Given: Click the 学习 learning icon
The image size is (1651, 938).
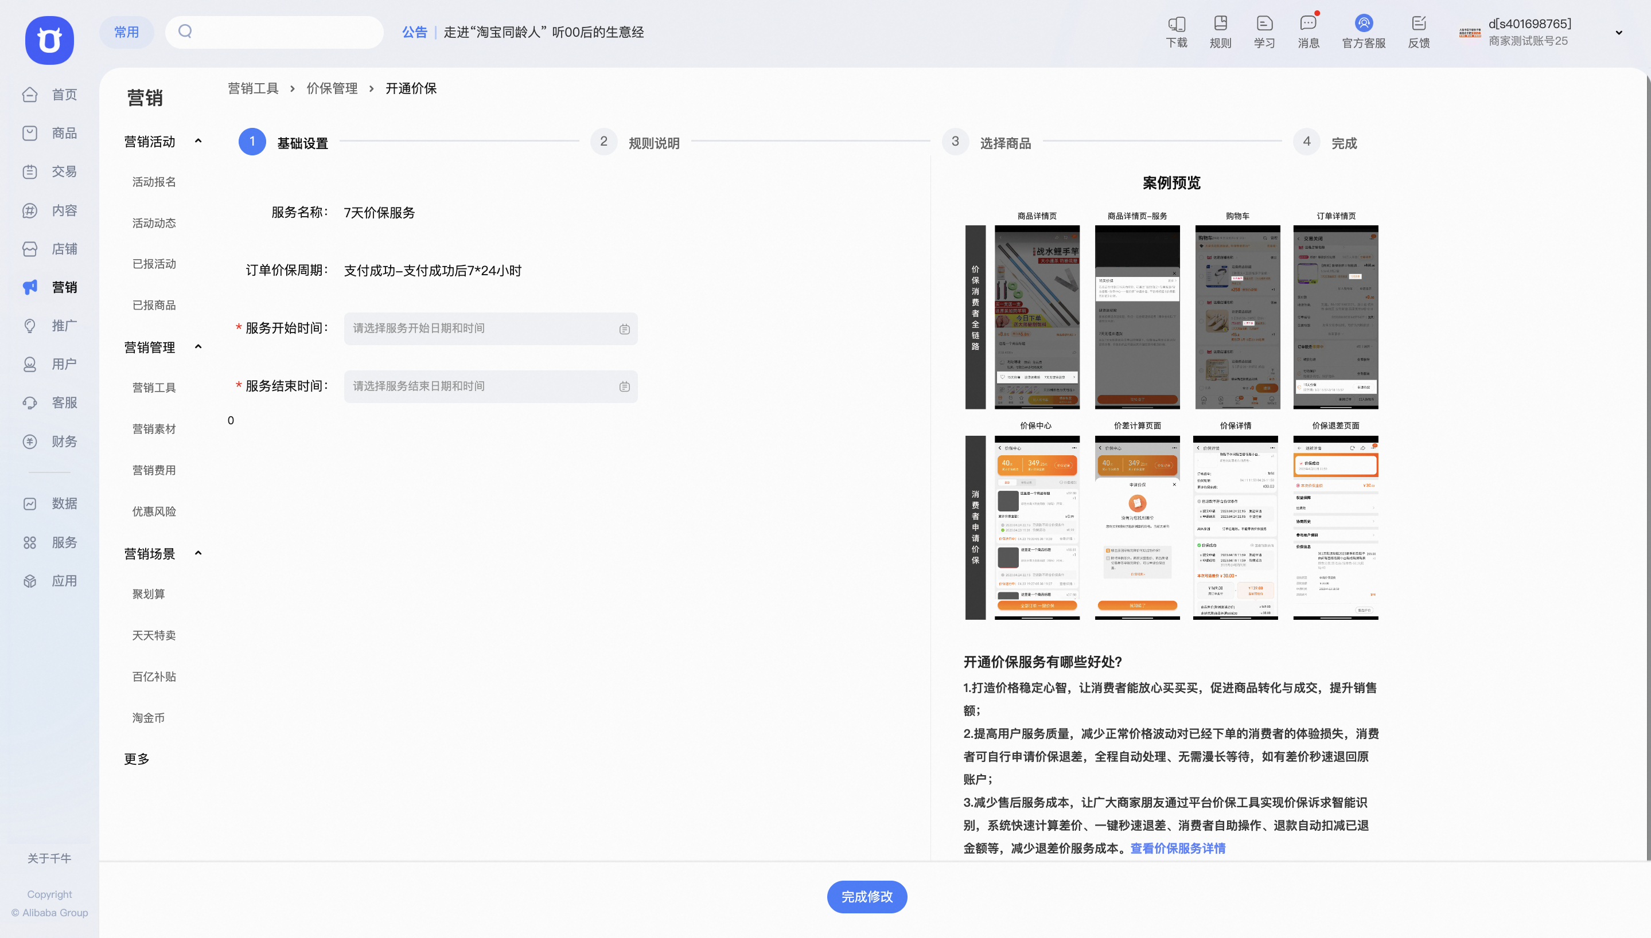Looking at the screenshot, I should (x=1264, y=32).
